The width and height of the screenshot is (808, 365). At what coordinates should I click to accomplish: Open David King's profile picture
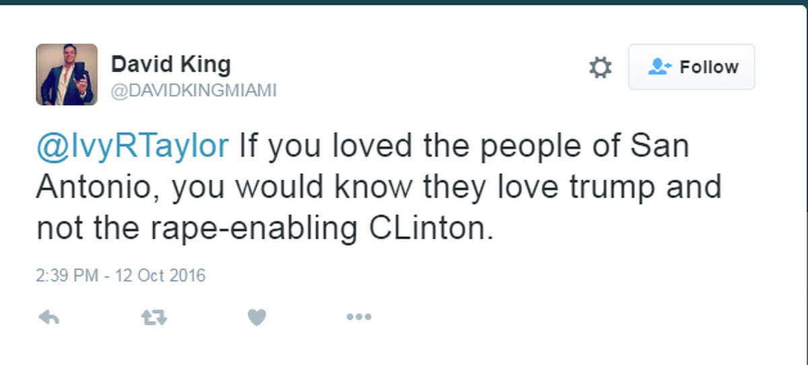(66, 74)
